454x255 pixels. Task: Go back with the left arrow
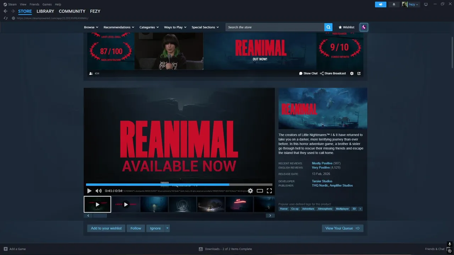tap(5, 11)
